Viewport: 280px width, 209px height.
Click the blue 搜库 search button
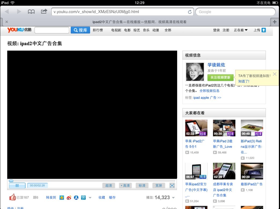80,30
